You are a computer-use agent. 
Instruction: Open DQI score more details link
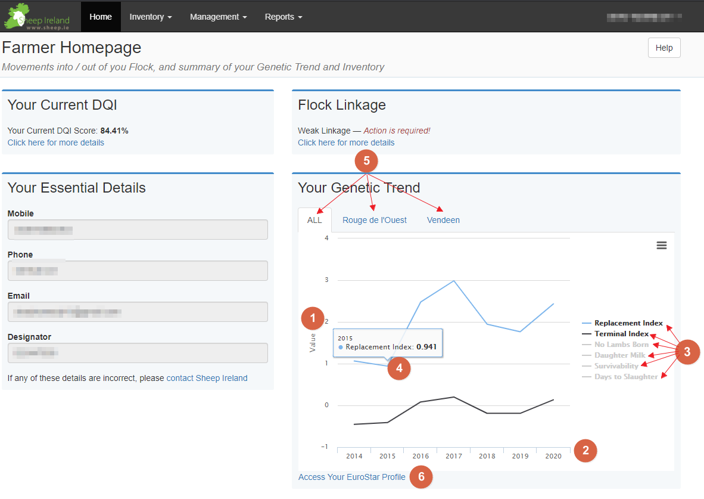55,142
